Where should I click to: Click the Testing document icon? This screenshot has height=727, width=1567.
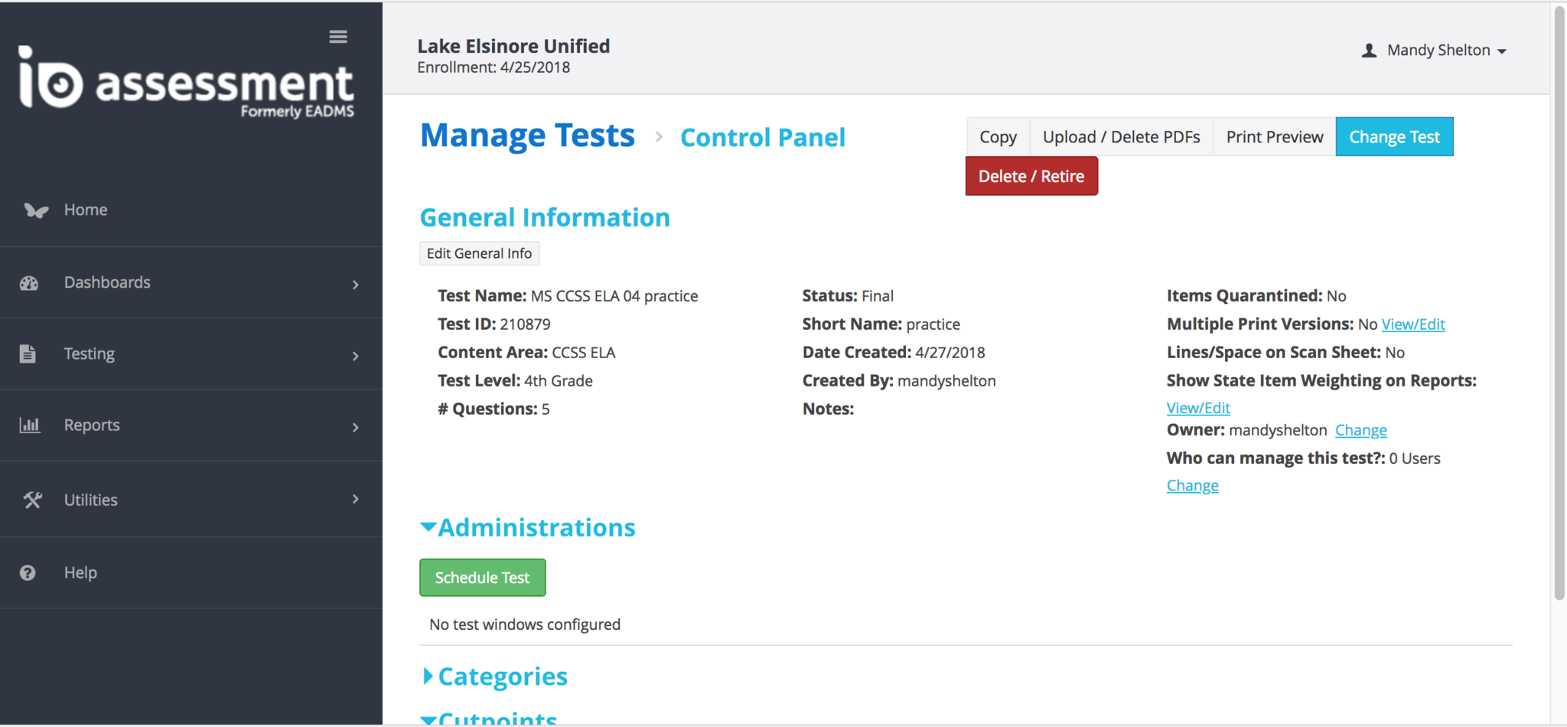pyautogui.click(x=28, y=354)
